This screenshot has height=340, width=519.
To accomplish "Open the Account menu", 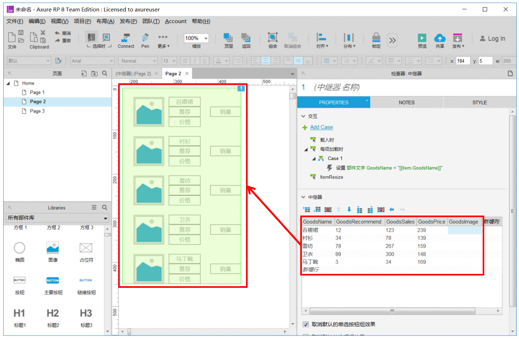I will tap(176, 21).
